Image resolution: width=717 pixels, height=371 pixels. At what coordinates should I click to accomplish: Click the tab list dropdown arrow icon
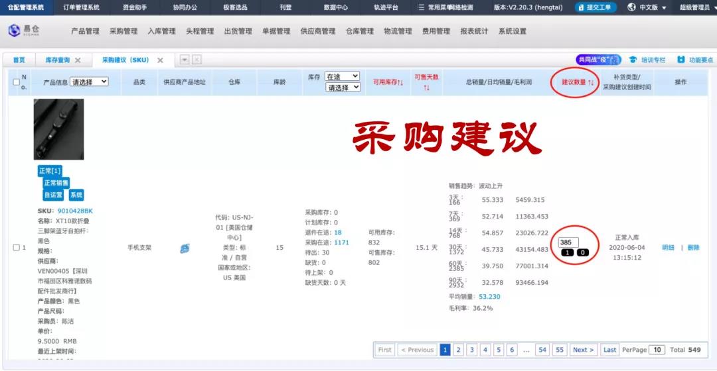(x=185, y=60)
